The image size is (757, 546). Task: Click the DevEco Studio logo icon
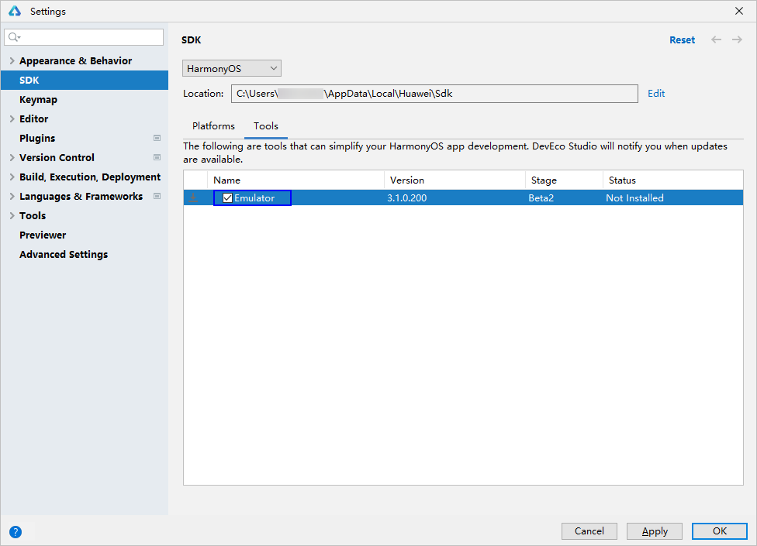click(x=15, y=11)
